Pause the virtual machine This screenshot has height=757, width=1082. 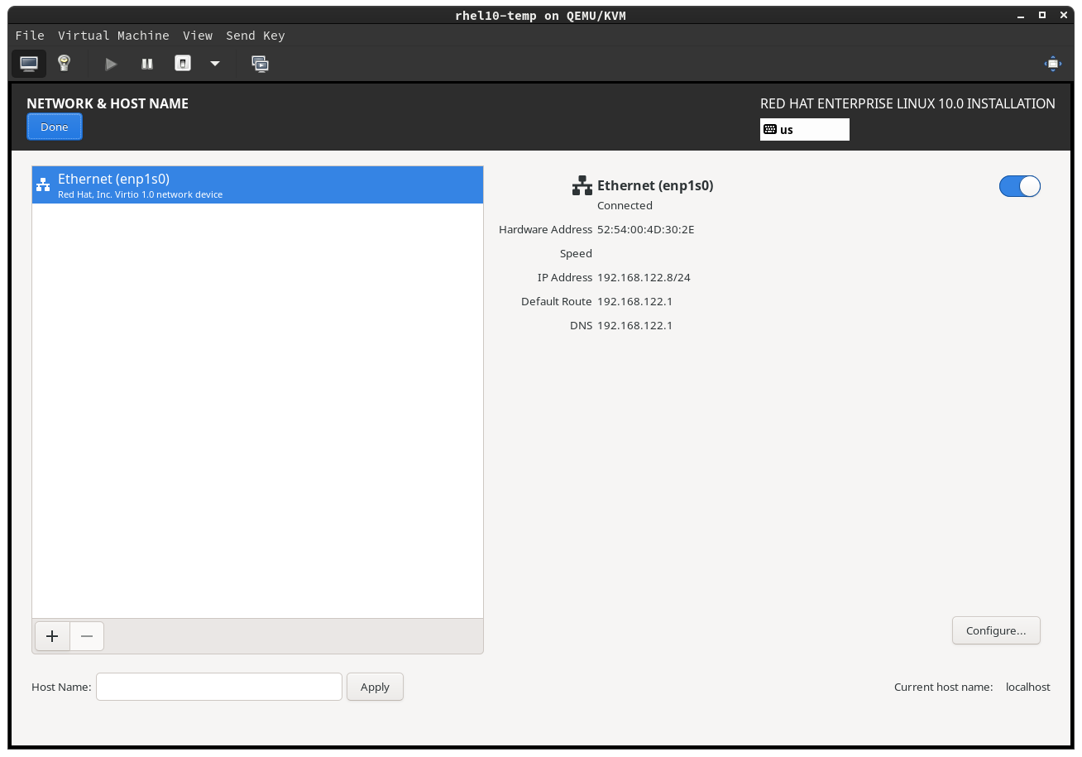(x=147, y=64)
